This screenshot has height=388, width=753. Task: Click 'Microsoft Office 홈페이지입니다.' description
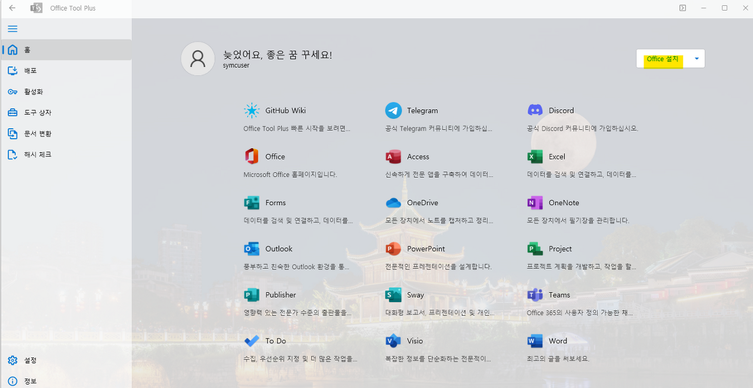pos(290,175)
